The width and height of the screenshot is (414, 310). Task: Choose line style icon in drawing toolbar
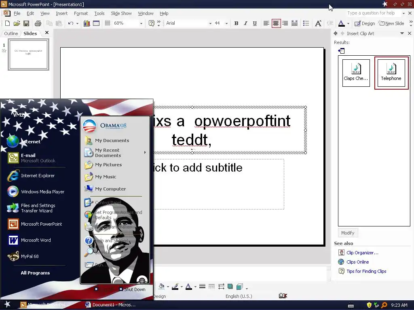pyautogui.click(x=202, y=287)
